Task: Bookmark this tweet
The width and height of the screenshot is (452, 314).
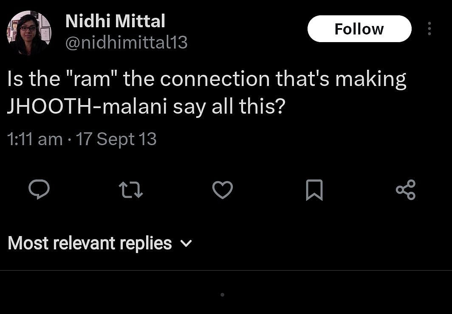Action: pyautogui.click(x=314, y=190)
